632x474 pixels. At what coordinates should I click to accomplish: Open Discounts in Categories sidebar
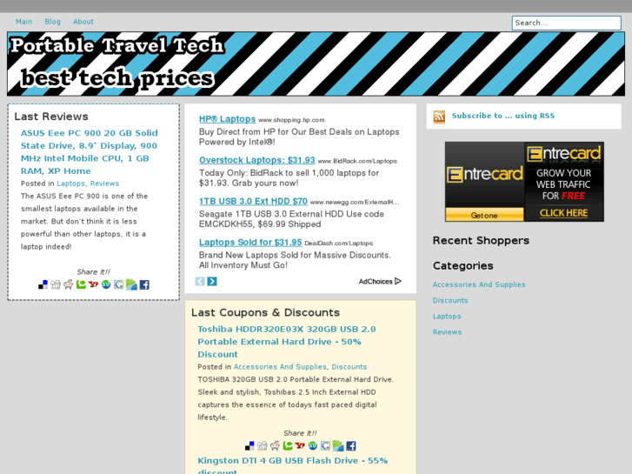(450, 301)
